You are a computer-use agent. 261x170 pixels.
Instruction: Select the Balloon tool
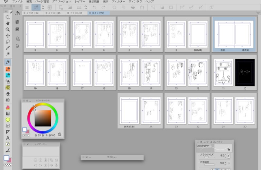click(x=8, y=144)
